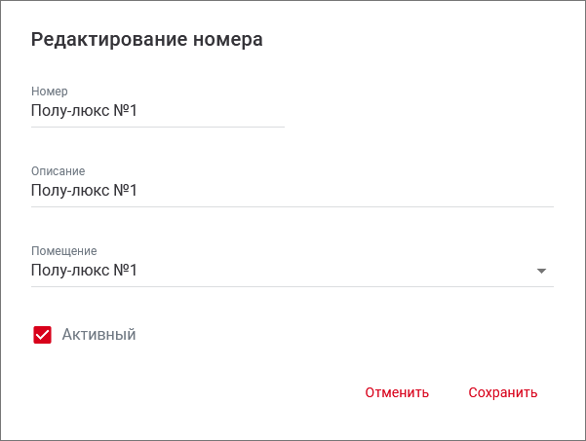Focus the Описание input field
The image size is (586, 441).
tap(292, 191)
